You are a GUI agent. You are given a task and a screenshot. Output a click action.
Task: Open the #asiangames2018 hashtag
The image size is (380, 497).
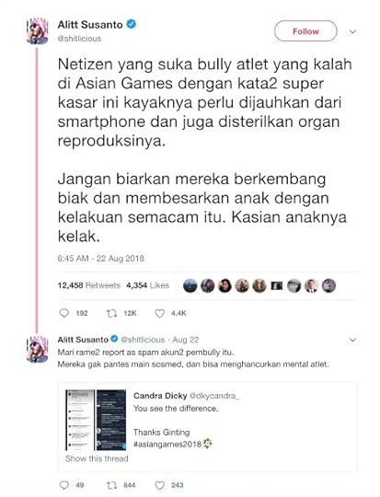[x=167, y=444]
